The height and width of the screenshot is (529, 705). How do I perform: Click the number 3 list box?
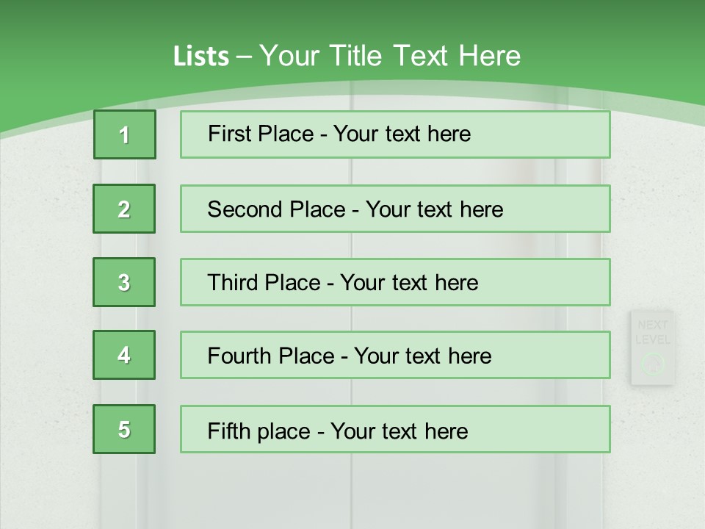[x=124, y=282]
